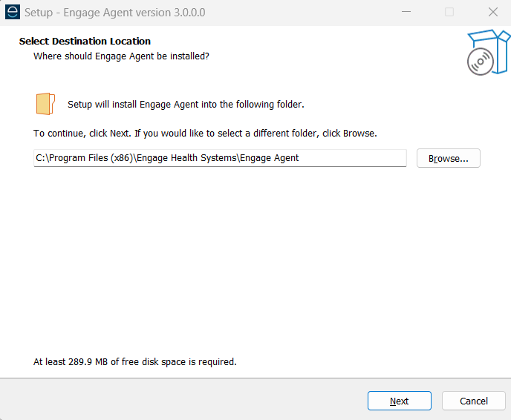Click the Next button
The width and height of the screenshot is (511, 420).
[x=400, y=401]
